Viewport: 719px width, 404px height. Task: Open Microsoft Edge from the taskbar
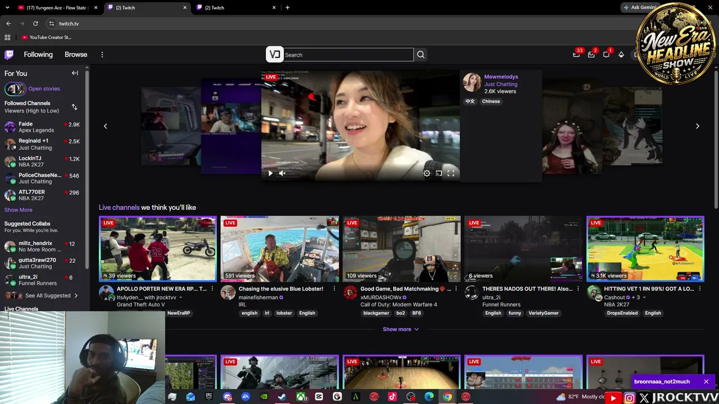(x=429, y=397)
